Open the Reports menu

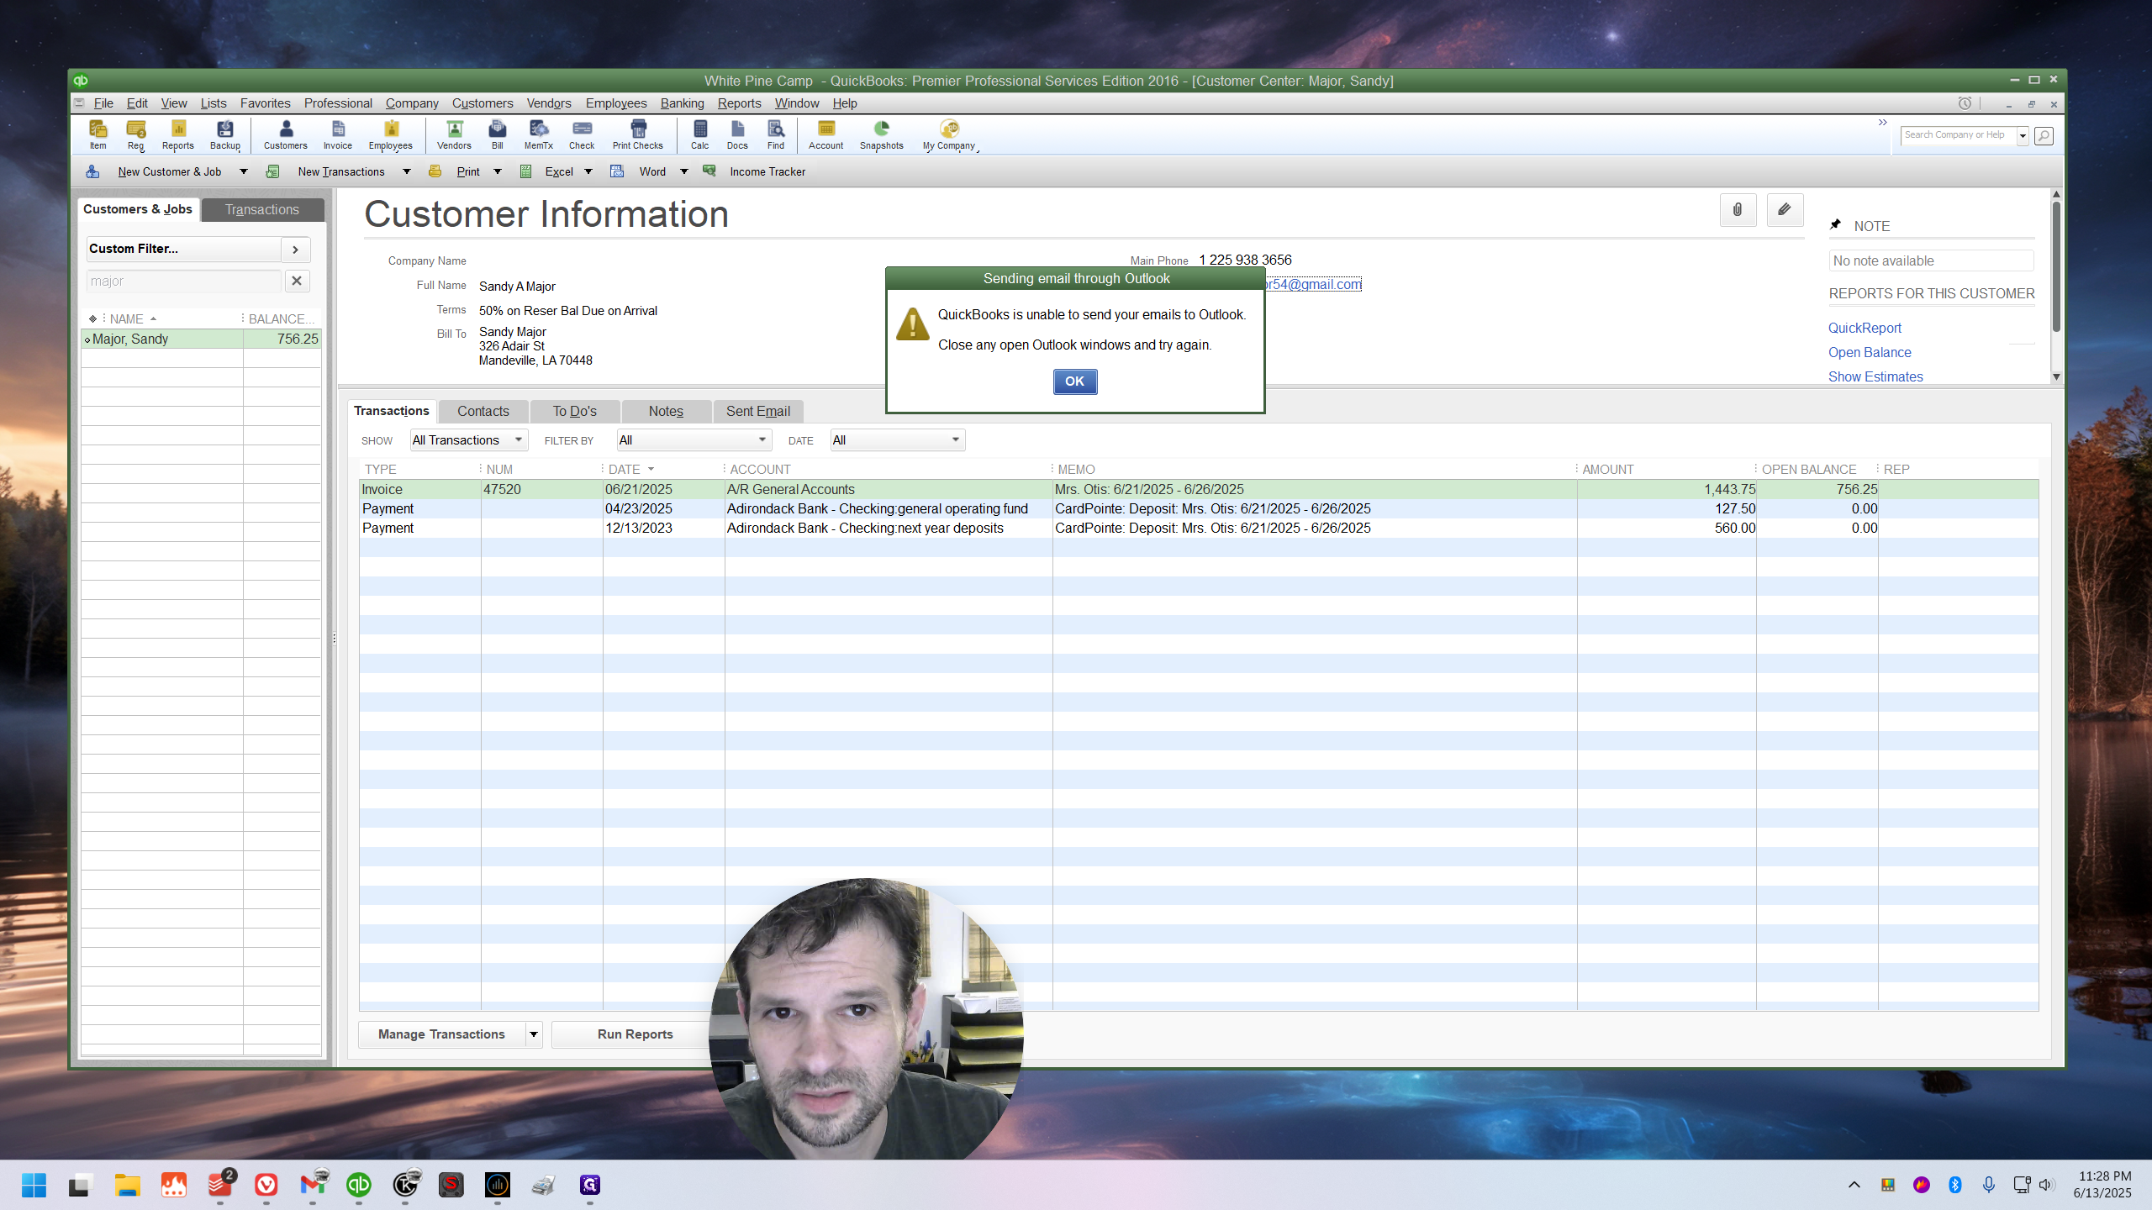coord(739,103)
